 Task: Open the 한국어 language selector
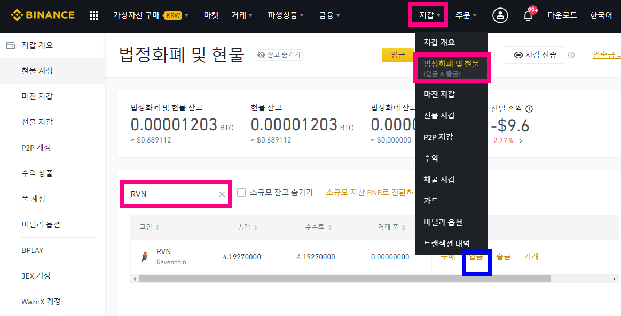pos(601,15)
